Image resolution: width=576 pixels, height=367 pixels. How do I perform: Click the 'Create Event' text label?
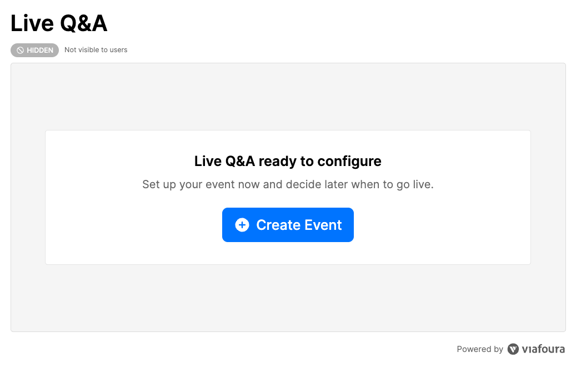coord(299,225)
